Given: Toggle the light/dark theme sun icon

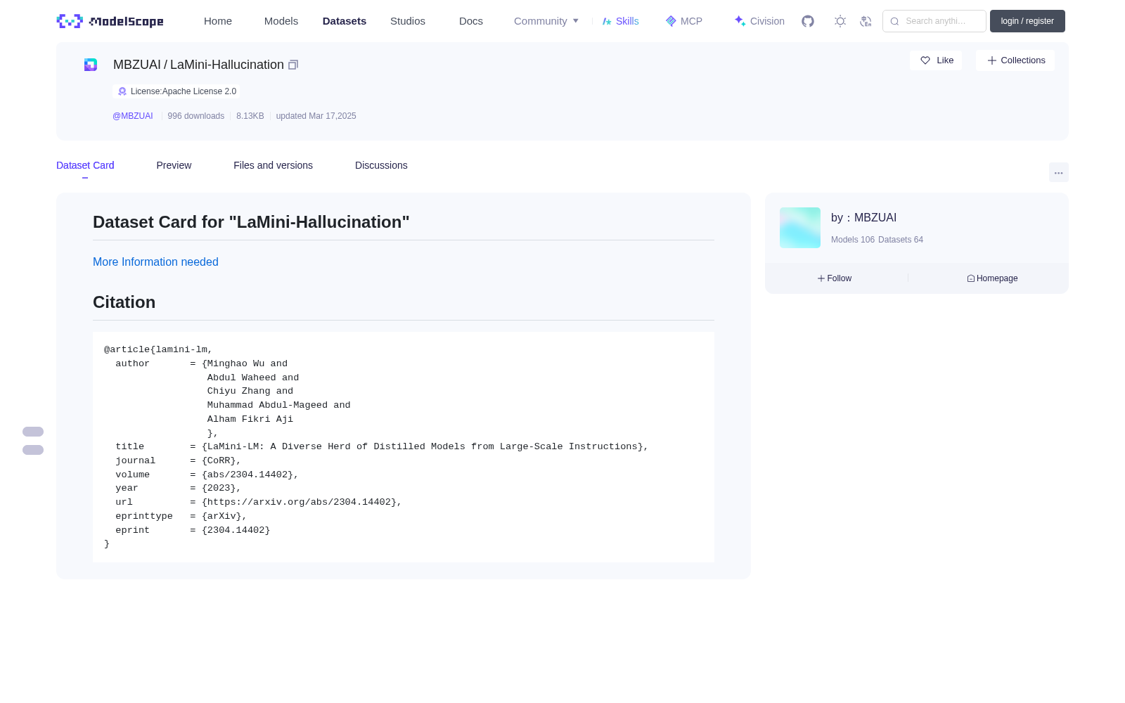Looking at the screenshot, I should (840, 21).
